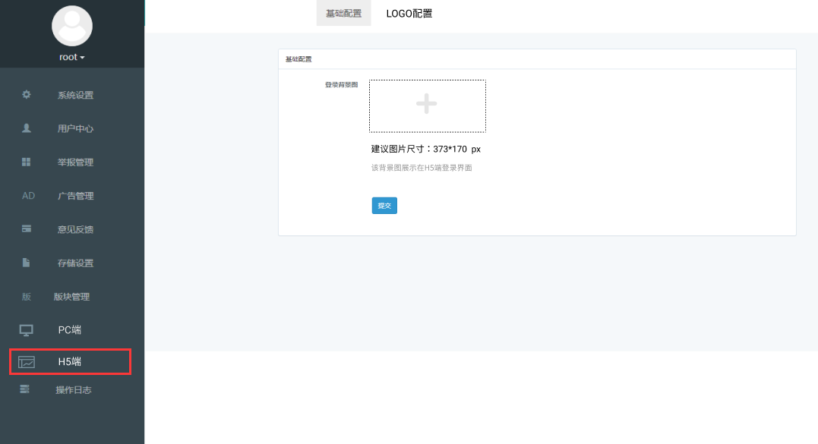Open the root user dropdown
Viewport: 818px width, 444px height.
tap(72, 57)
